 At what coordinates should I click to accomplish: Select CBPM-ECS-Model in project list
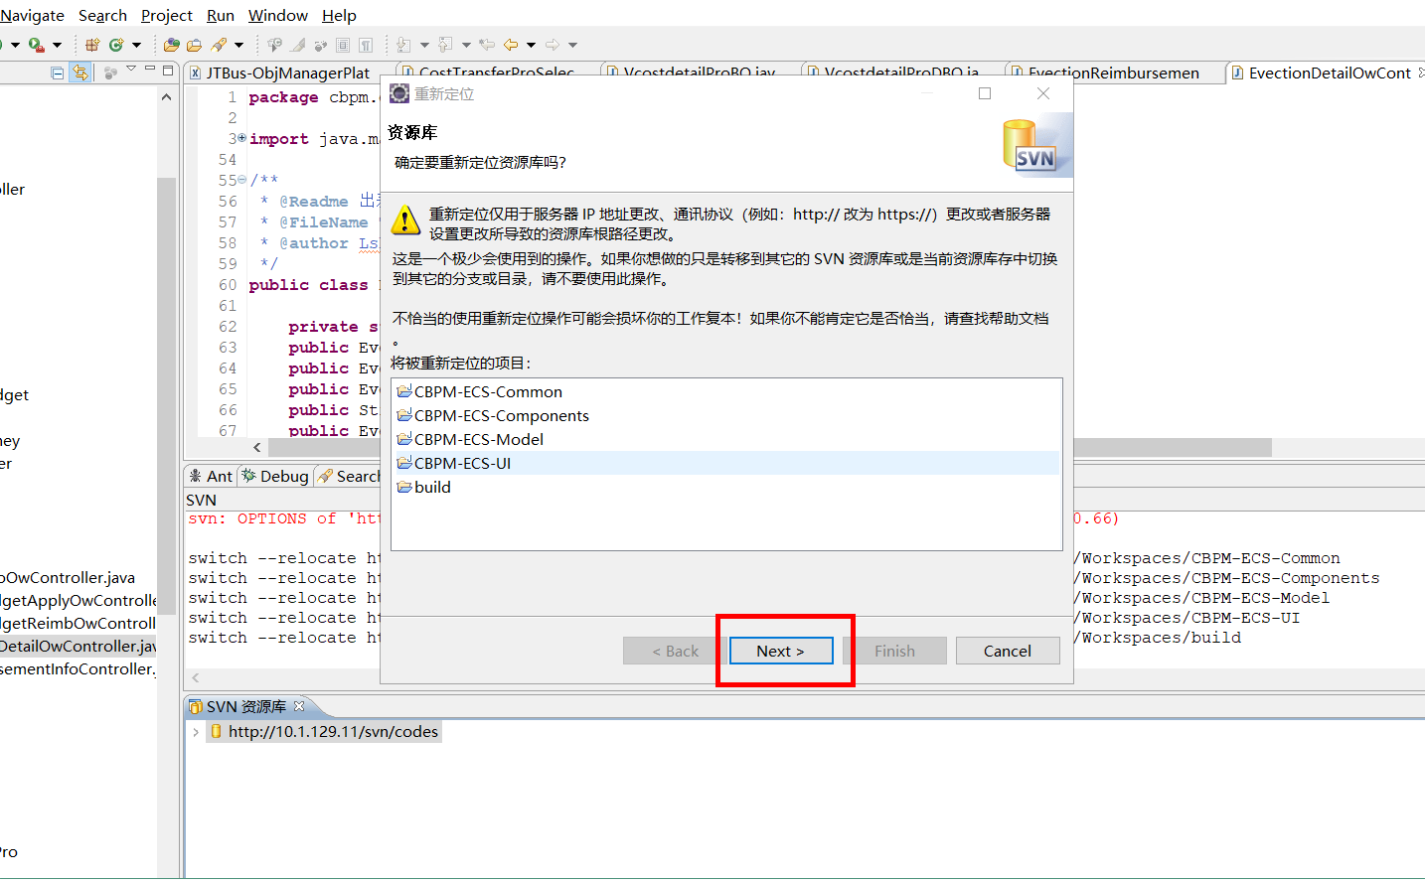[x=726, y=439]
